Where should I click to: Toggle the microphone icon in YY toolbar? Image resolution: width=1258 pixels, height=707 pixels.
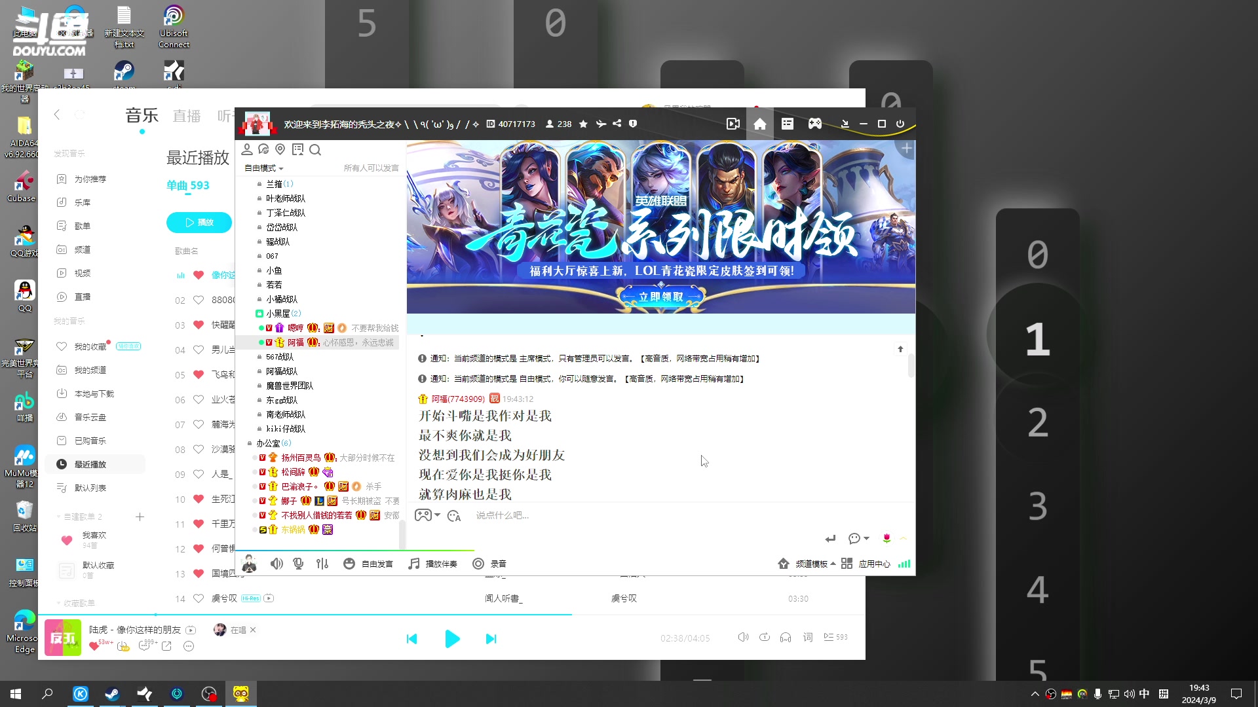(298, 564)
